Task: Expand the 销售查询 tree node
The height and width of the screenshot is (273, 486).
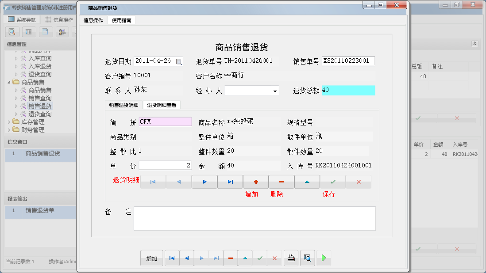Action: tap(16, 99)
